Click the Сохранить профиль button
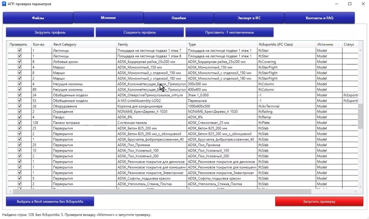Viewport: 369px width, 219px height. pyautogui.click(x=140, y=32)
